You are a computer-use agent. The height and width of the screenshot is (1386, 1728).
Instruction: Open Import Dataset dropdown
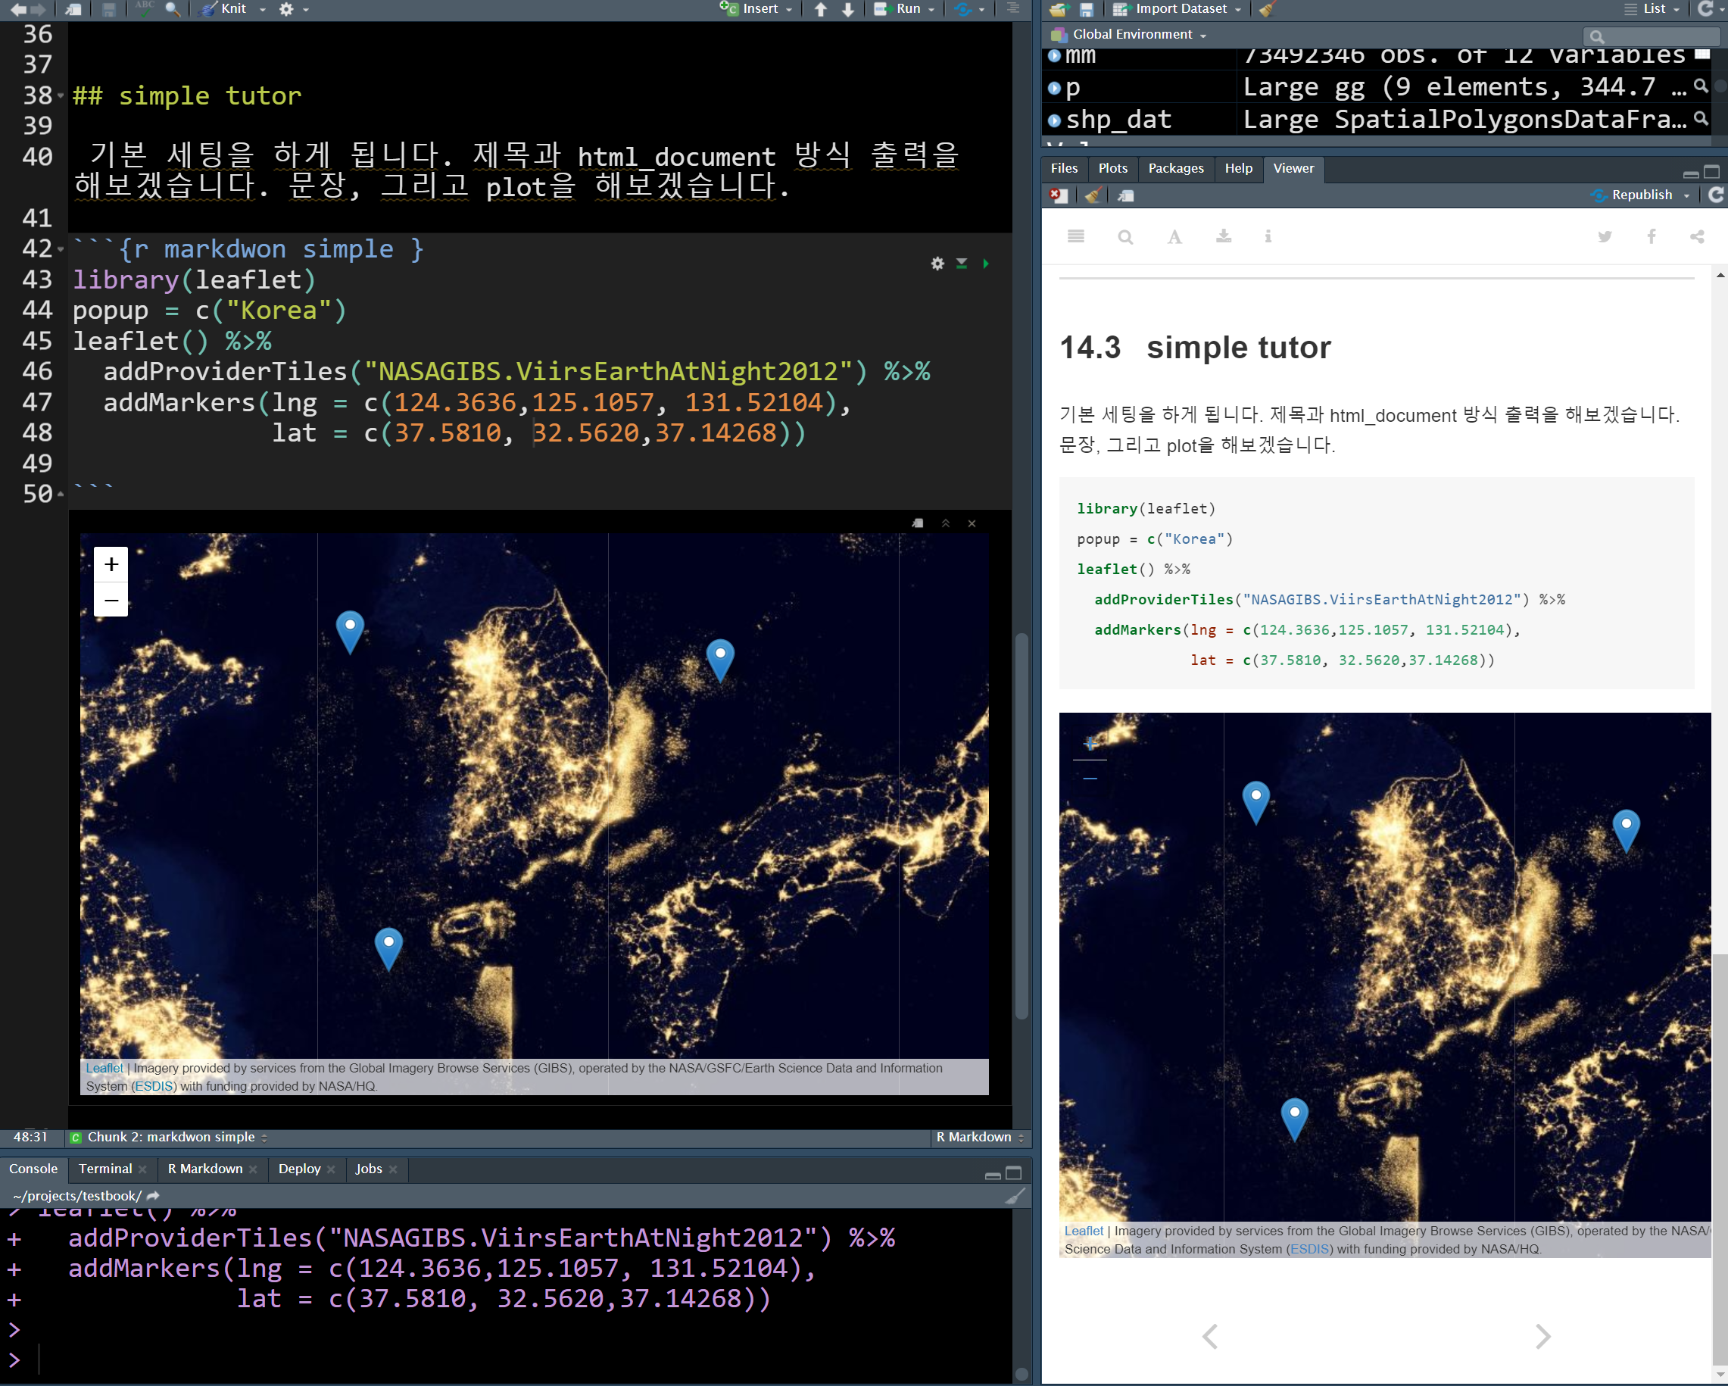point(1177,9)
